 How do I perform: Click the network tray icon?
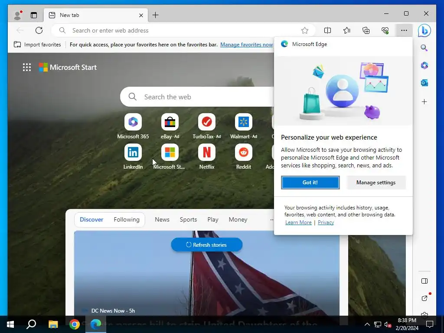378,324
